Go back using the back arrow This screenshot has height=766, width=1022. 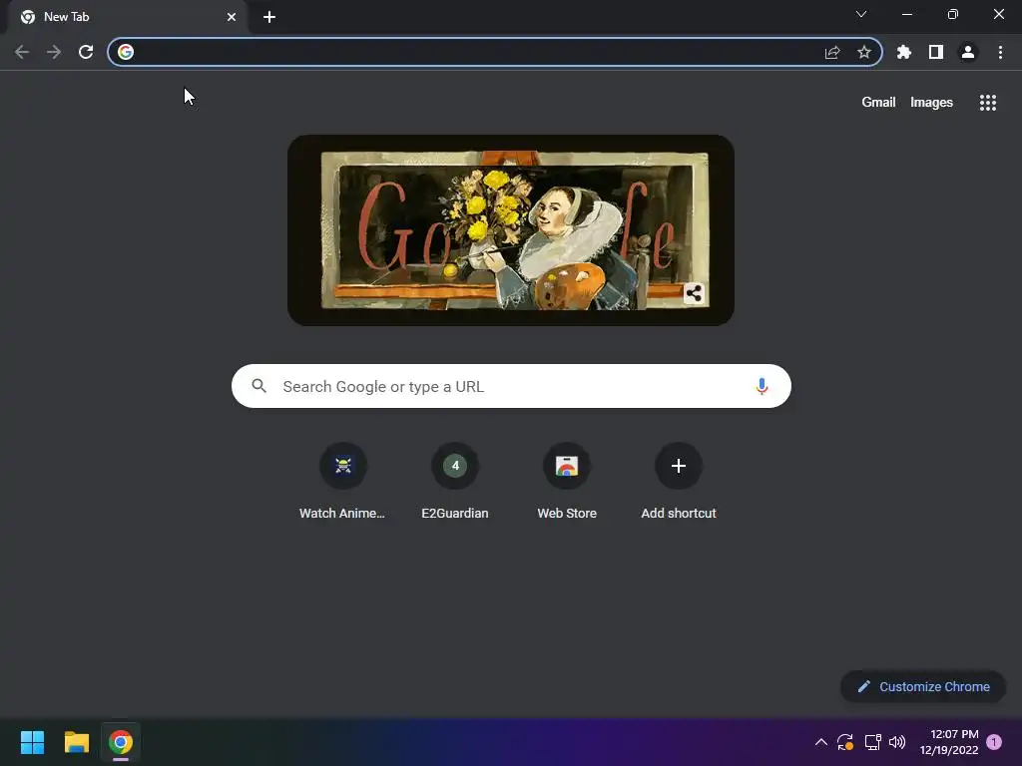(x=22, y=52)
